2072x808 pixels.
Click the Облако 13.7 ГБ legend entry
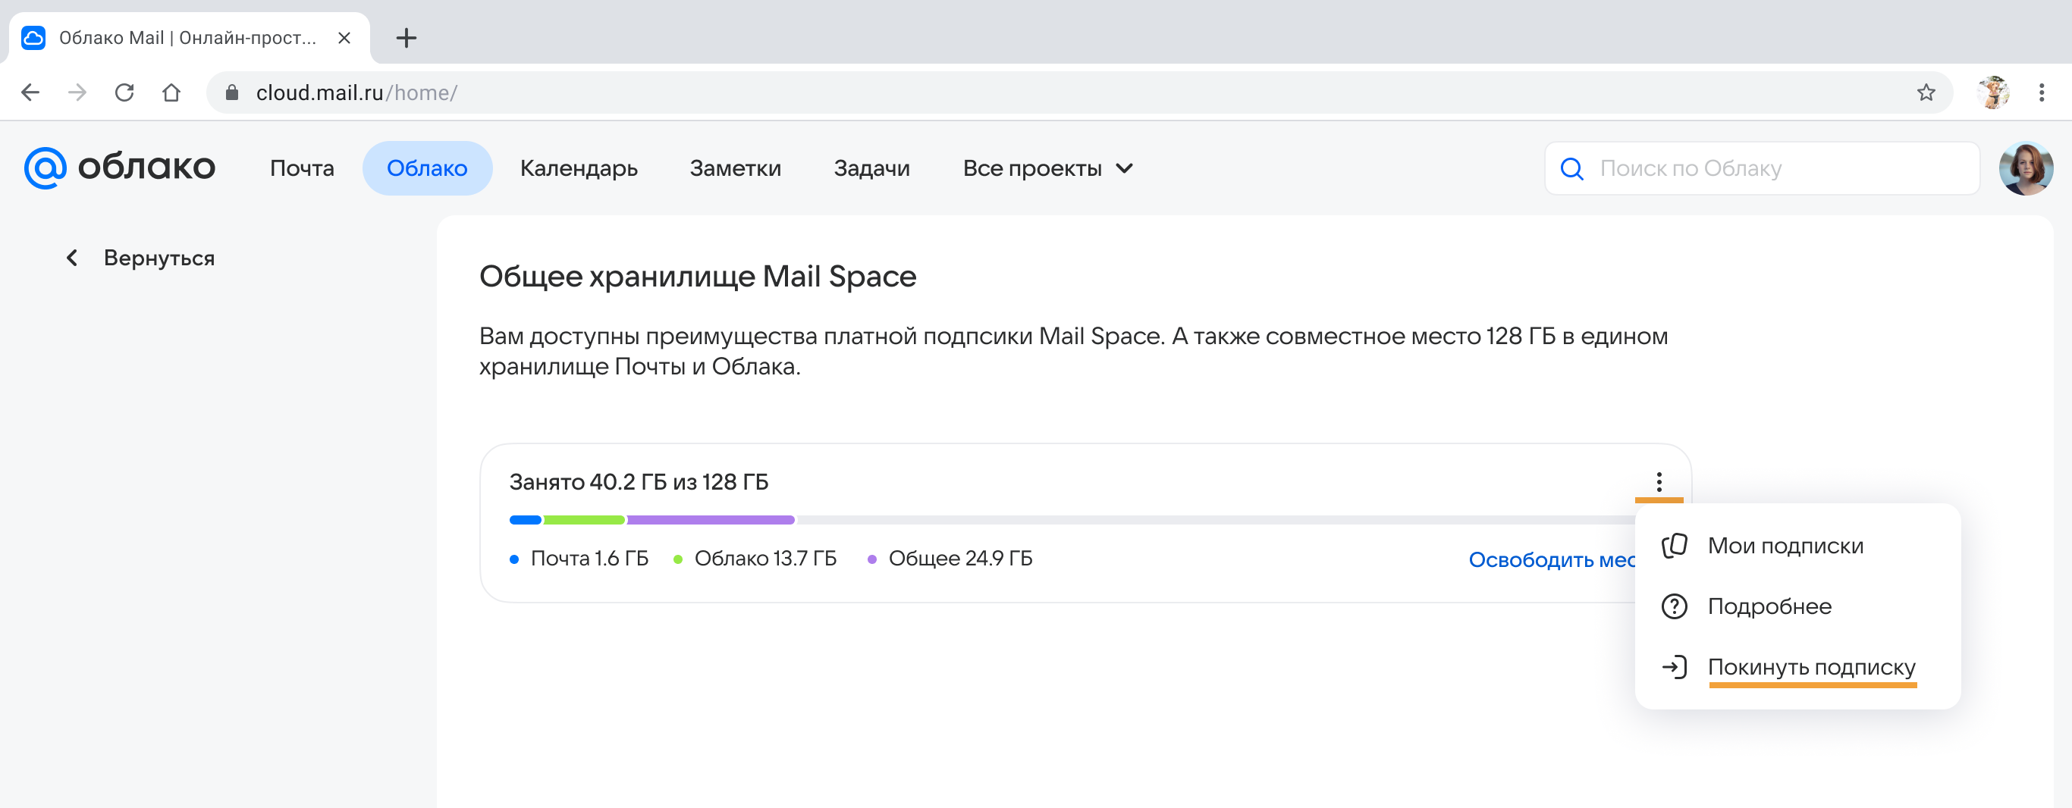(755, 558)
